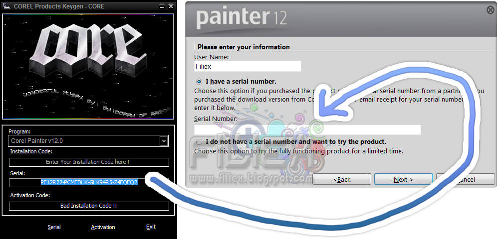The width and height of the screenshot is (498, 239).
Task: Click the Activation Code output field
Action: point(89,206)
